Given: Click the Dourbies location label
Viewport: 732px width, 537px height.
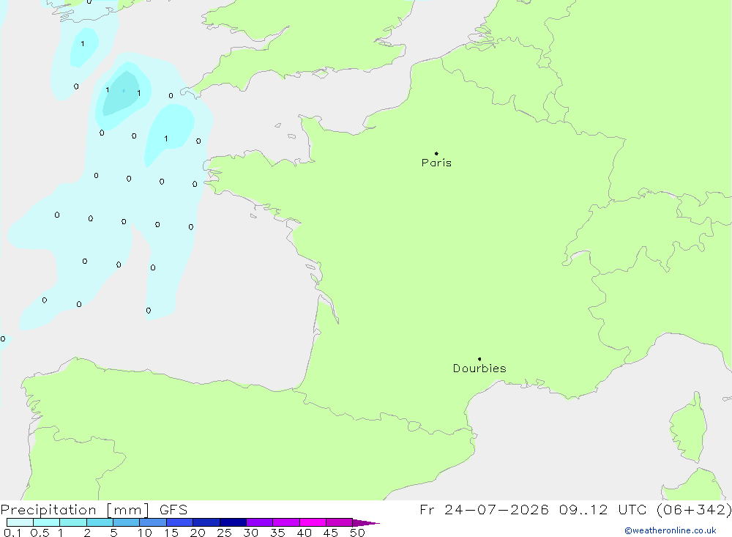Looking at the screenshot, I should pyautogui.click(x=479, y=369).
